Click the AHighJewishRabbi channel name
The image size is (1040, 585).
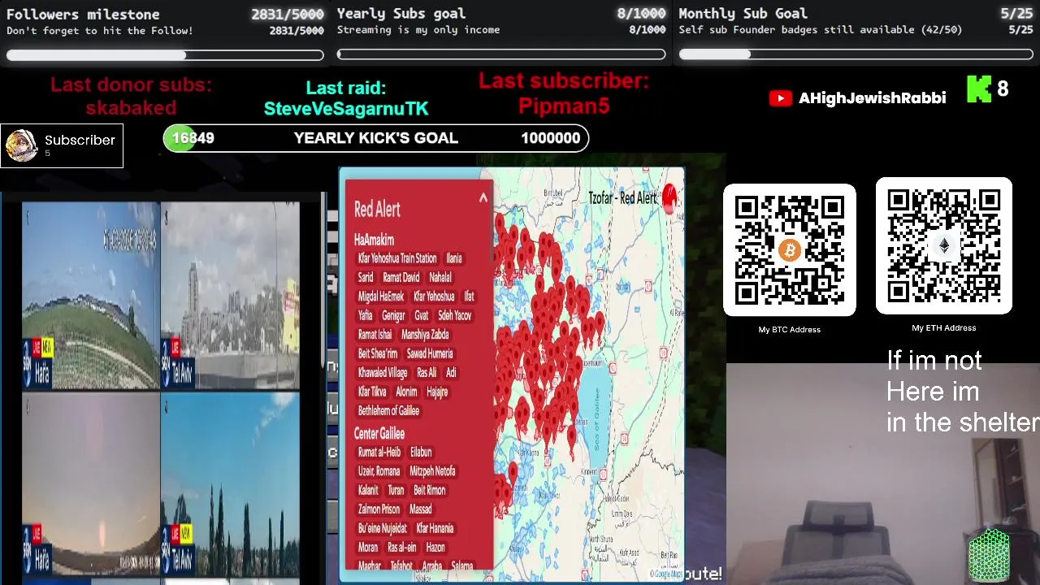click(872, 98)
